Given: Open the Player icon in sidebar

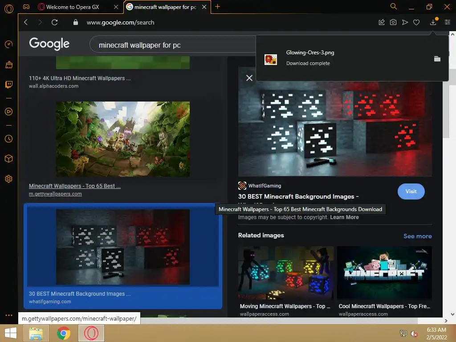Looking at the screenshot, I should pos(9,112).
